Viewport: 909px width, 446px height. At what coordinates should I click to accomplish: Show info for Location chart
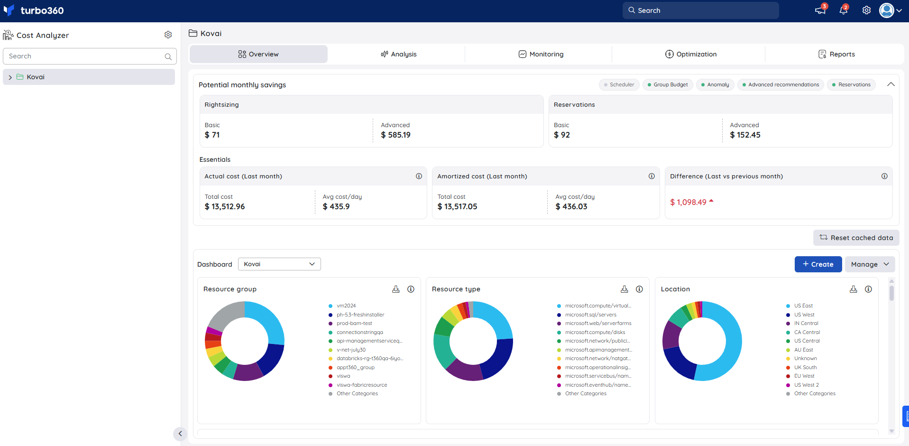[x=868, y=289]
